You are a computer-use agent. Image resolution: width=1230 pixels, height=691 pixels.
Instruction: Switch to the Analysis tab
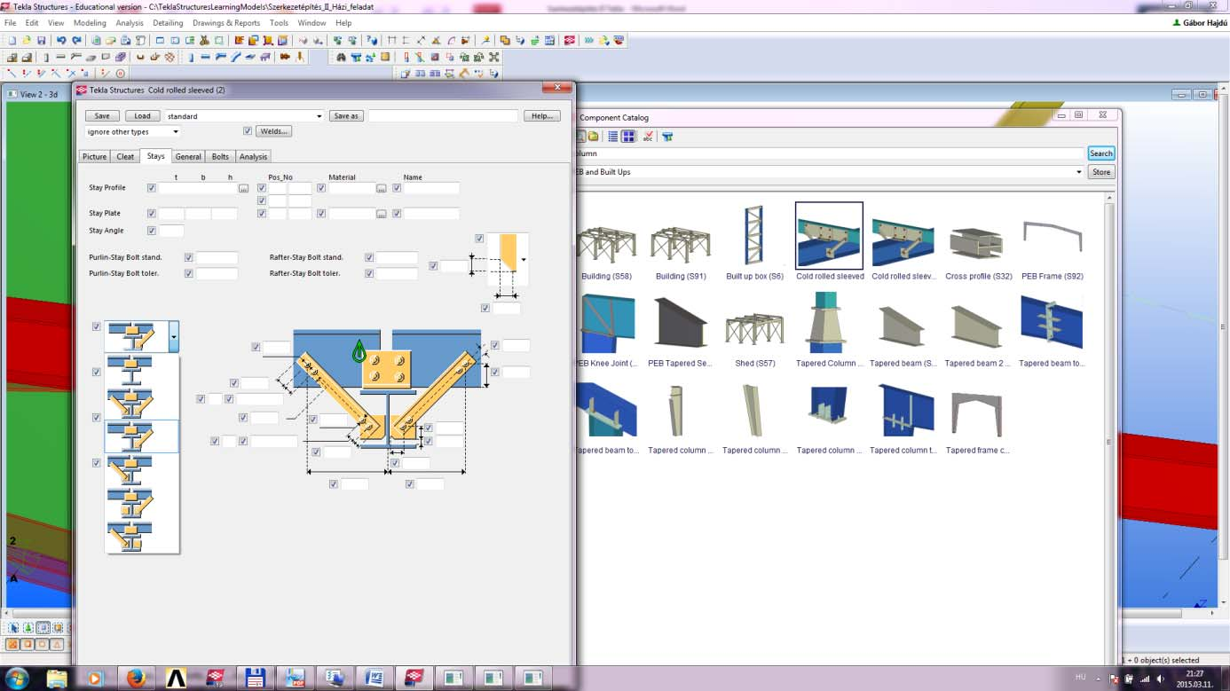253,157
